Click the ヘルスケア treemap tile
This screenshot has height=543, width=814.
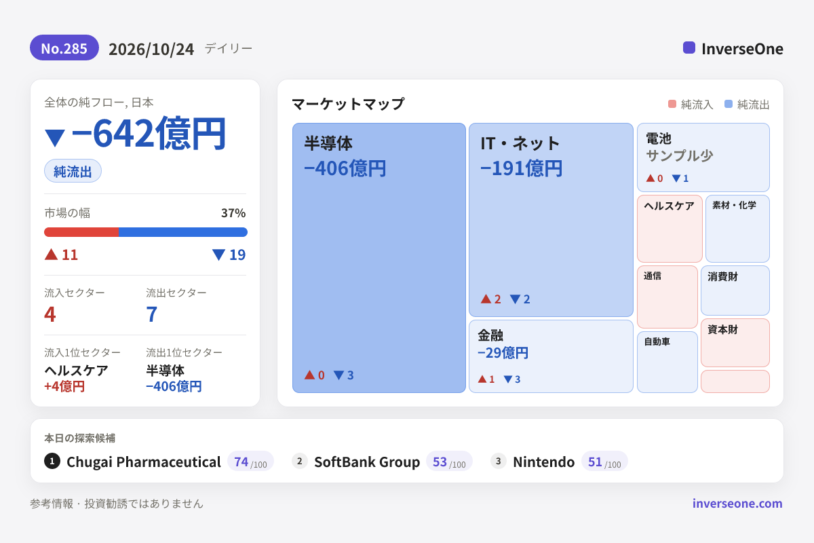click(x=670, y=229)
